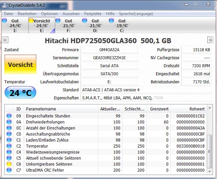Click yellow status orb for drive E:
Screen dimensions: 217x179
coord(31,20)
